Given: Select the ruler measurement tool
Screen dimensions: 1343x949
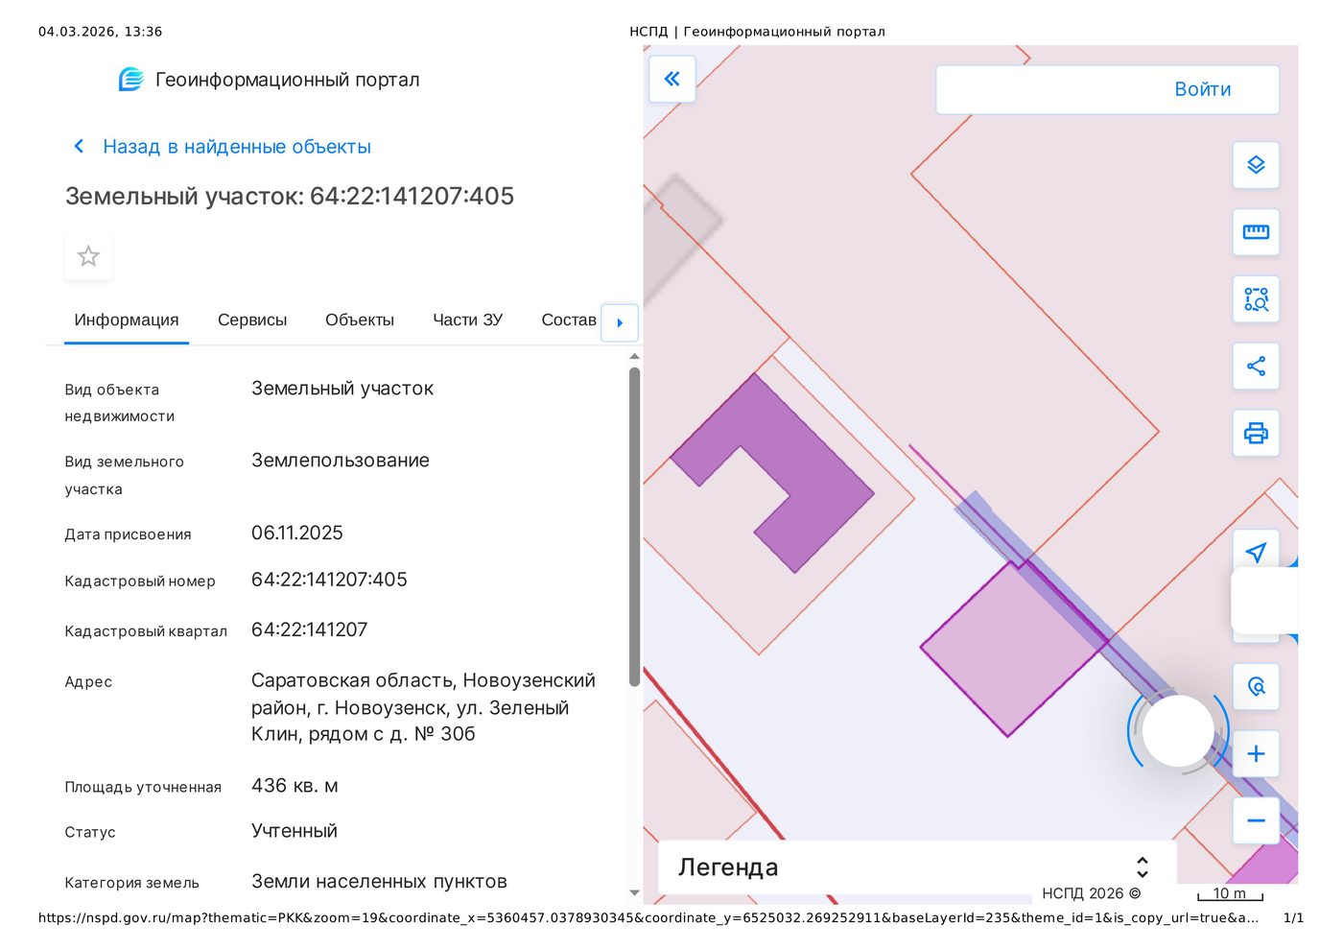Looking at the screenshot, I should tap(1256, 232).
